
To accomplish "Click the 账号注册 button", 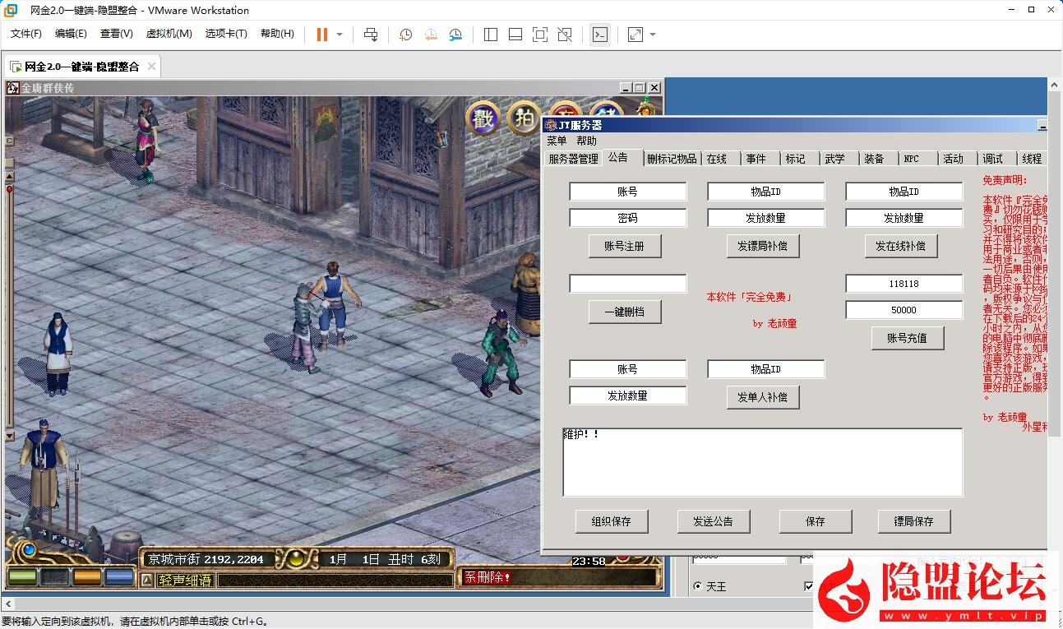I will click(x=626, y=246).
